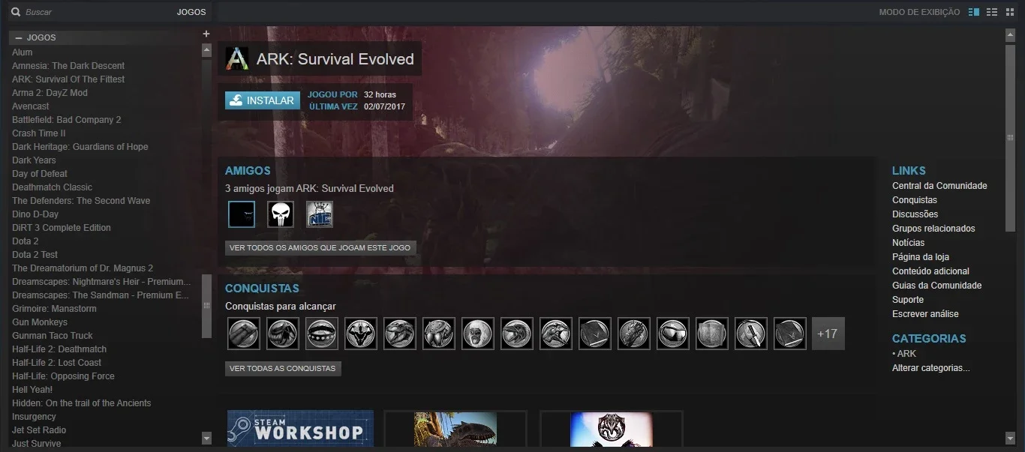The width and height of the screenshot is (1025, 452).
Task: Click main panel scroll up arrow
Action: click(x=1010, y=34)
